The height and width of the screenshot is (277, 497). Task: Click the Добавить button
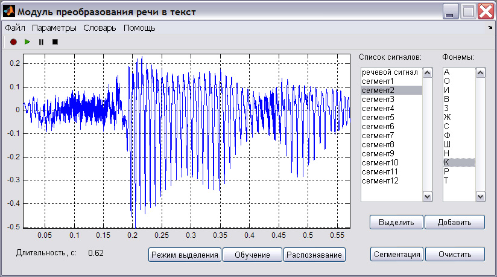[455, 222]
